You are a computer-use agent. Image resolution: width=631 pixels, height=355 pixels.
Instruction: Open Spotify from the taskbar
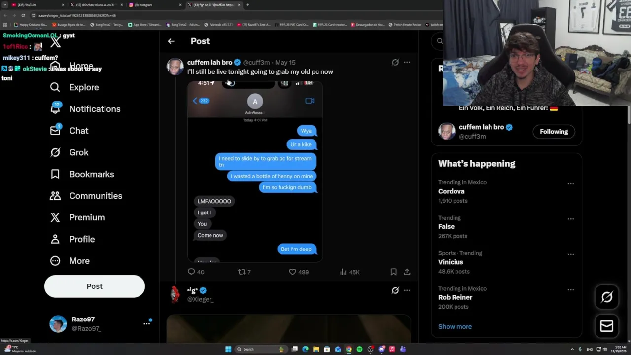click(359, 349)
